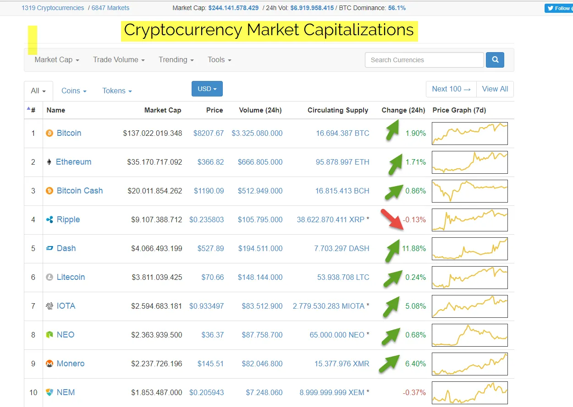Open the Bitcoin Cash page link
573x407 pixels.
(x=80, y=191)
